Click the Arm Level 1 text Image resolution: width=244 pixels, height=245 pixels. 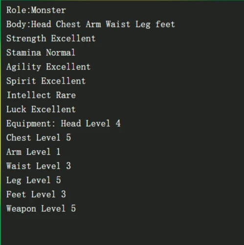pyautogui.click(x=33, y=152)
